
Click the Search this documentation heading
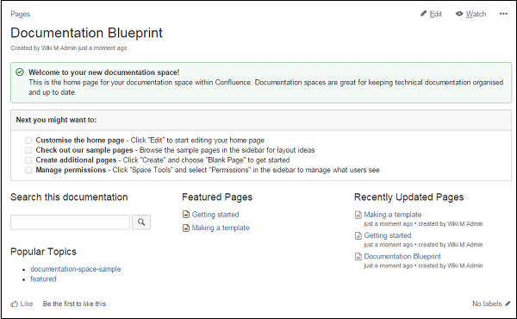(69, 197)
